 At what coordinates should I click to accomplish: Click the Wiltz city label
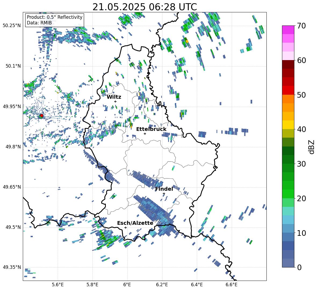tap(114, 97)
